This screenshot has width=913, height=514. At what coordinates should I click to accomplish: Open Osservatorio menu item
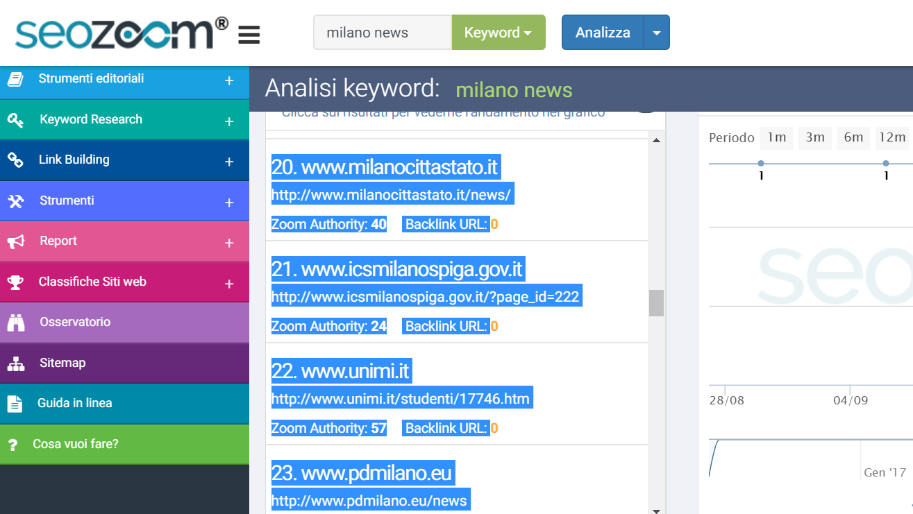[124, 323]
